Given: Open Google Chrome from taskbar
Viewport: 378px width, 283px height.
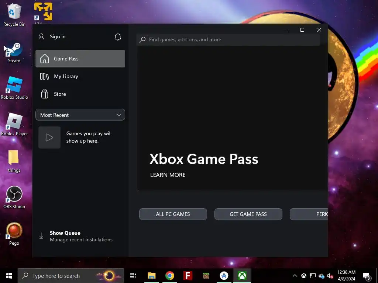Looking at the screenshot, I should click(170, 276).
